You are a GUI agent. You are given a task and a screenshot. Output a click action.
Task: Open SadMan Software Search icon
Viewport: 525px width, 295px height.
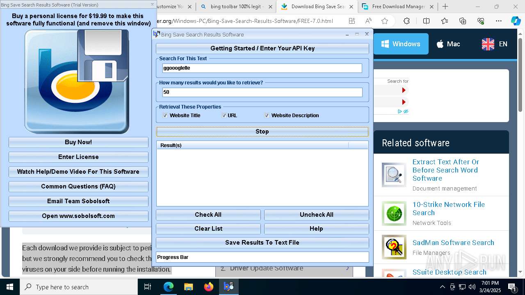coord(394,247)
